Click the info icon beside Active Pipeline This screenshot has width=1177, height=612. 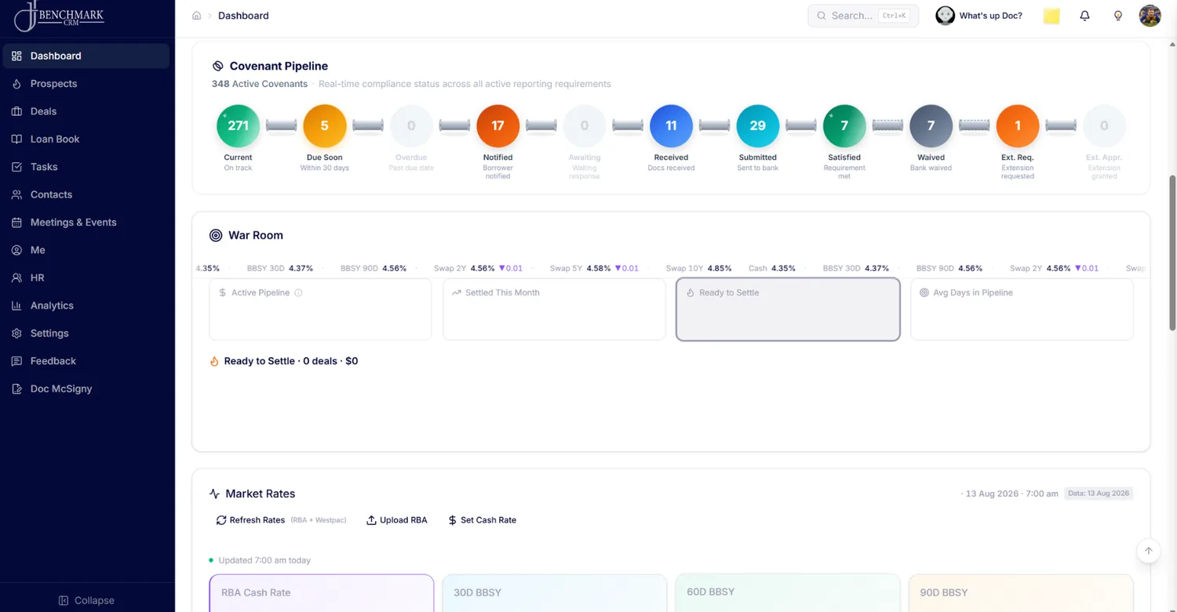coord(298,293)
